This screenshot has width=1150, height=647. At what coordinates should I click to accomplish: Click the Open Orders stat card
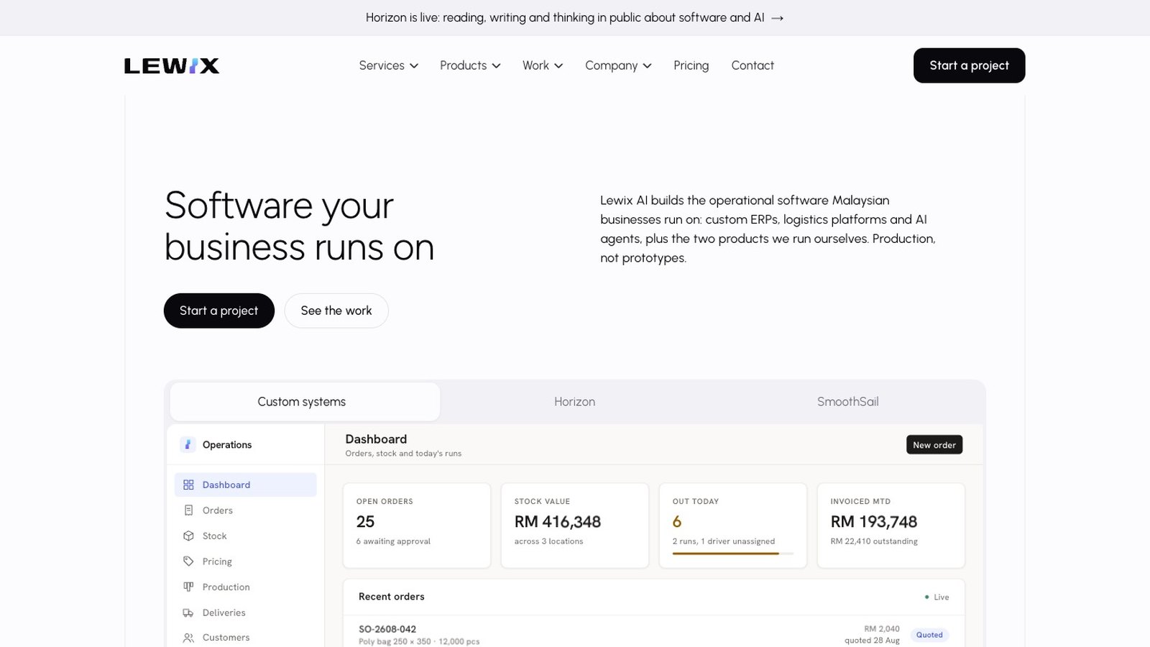pos(417,526)
